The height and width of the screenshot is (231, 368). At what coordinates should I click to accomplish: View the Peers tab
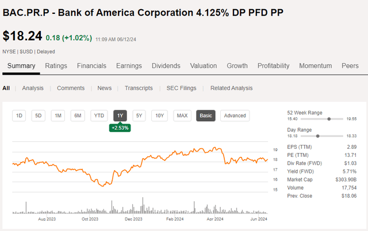(x=350, y=66)
